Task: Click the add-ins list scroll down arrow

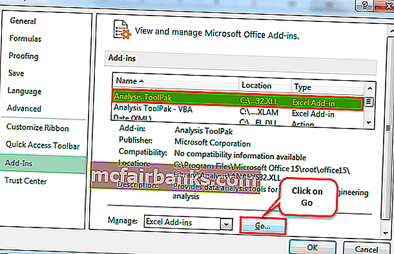Action: [x=369, y=123]
